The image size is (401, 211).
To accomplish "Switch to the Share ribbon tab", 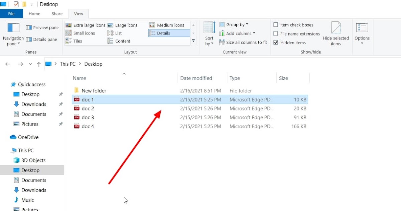I will [56, 13].
